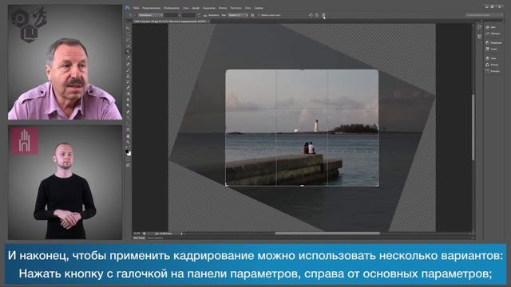Open the Коррекция panel
The height and width of the screenshot is (287, 511).
[493, 42]
